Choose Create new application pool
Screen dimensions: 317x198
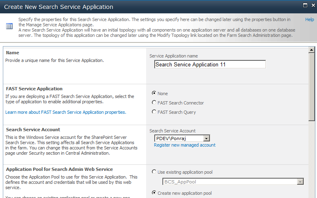tap(154, 193)
